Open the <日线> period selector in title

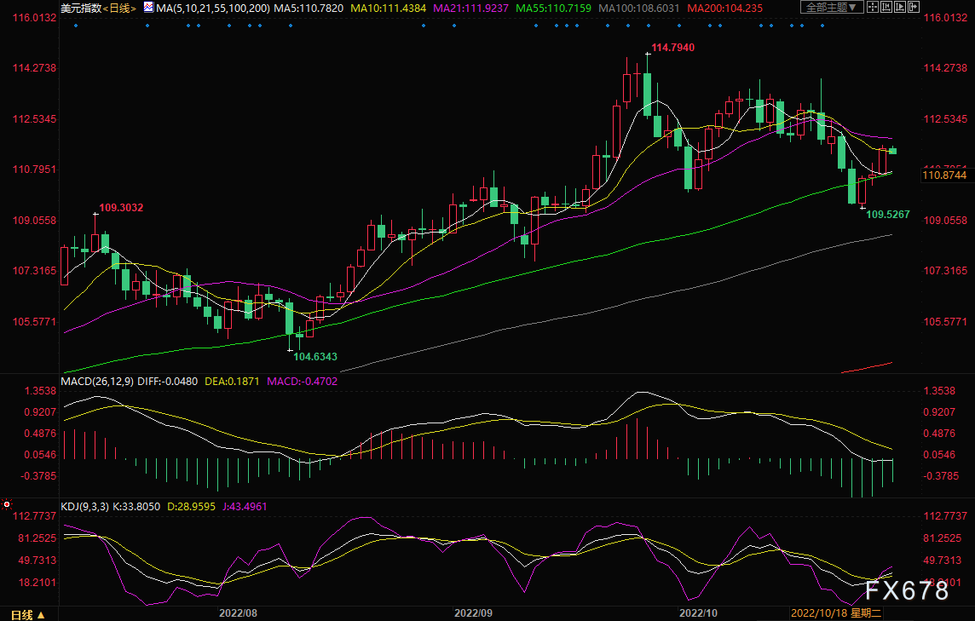[118, 8]
